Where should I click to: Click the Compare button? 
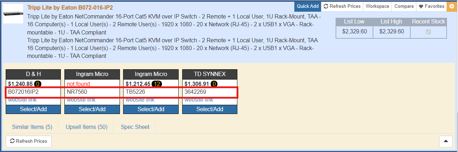click(x=404, y=6)
